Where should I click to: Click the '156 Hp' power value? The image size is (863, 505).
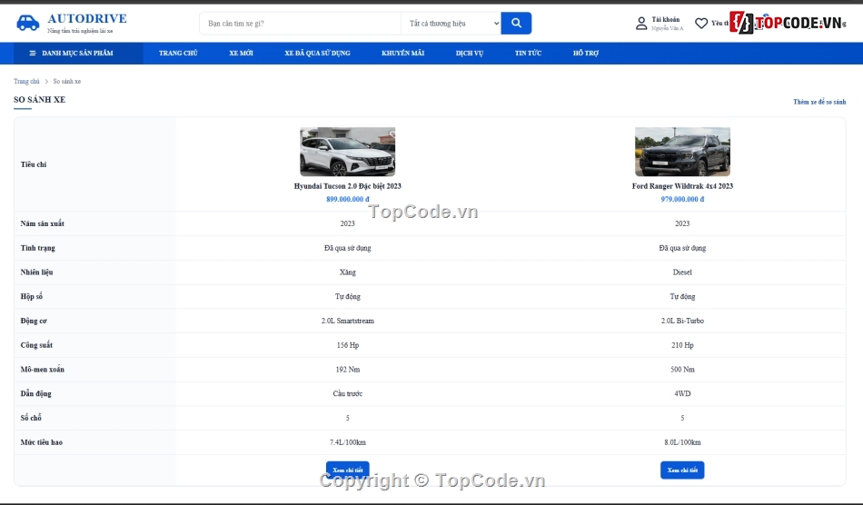347,345
